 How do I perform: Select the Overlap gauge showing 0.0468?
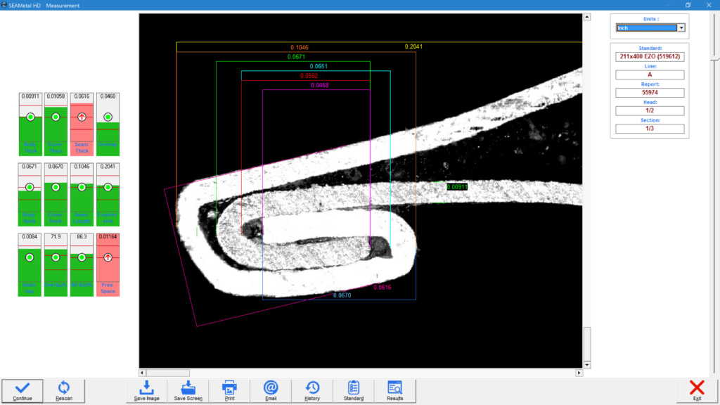point(108,124)
